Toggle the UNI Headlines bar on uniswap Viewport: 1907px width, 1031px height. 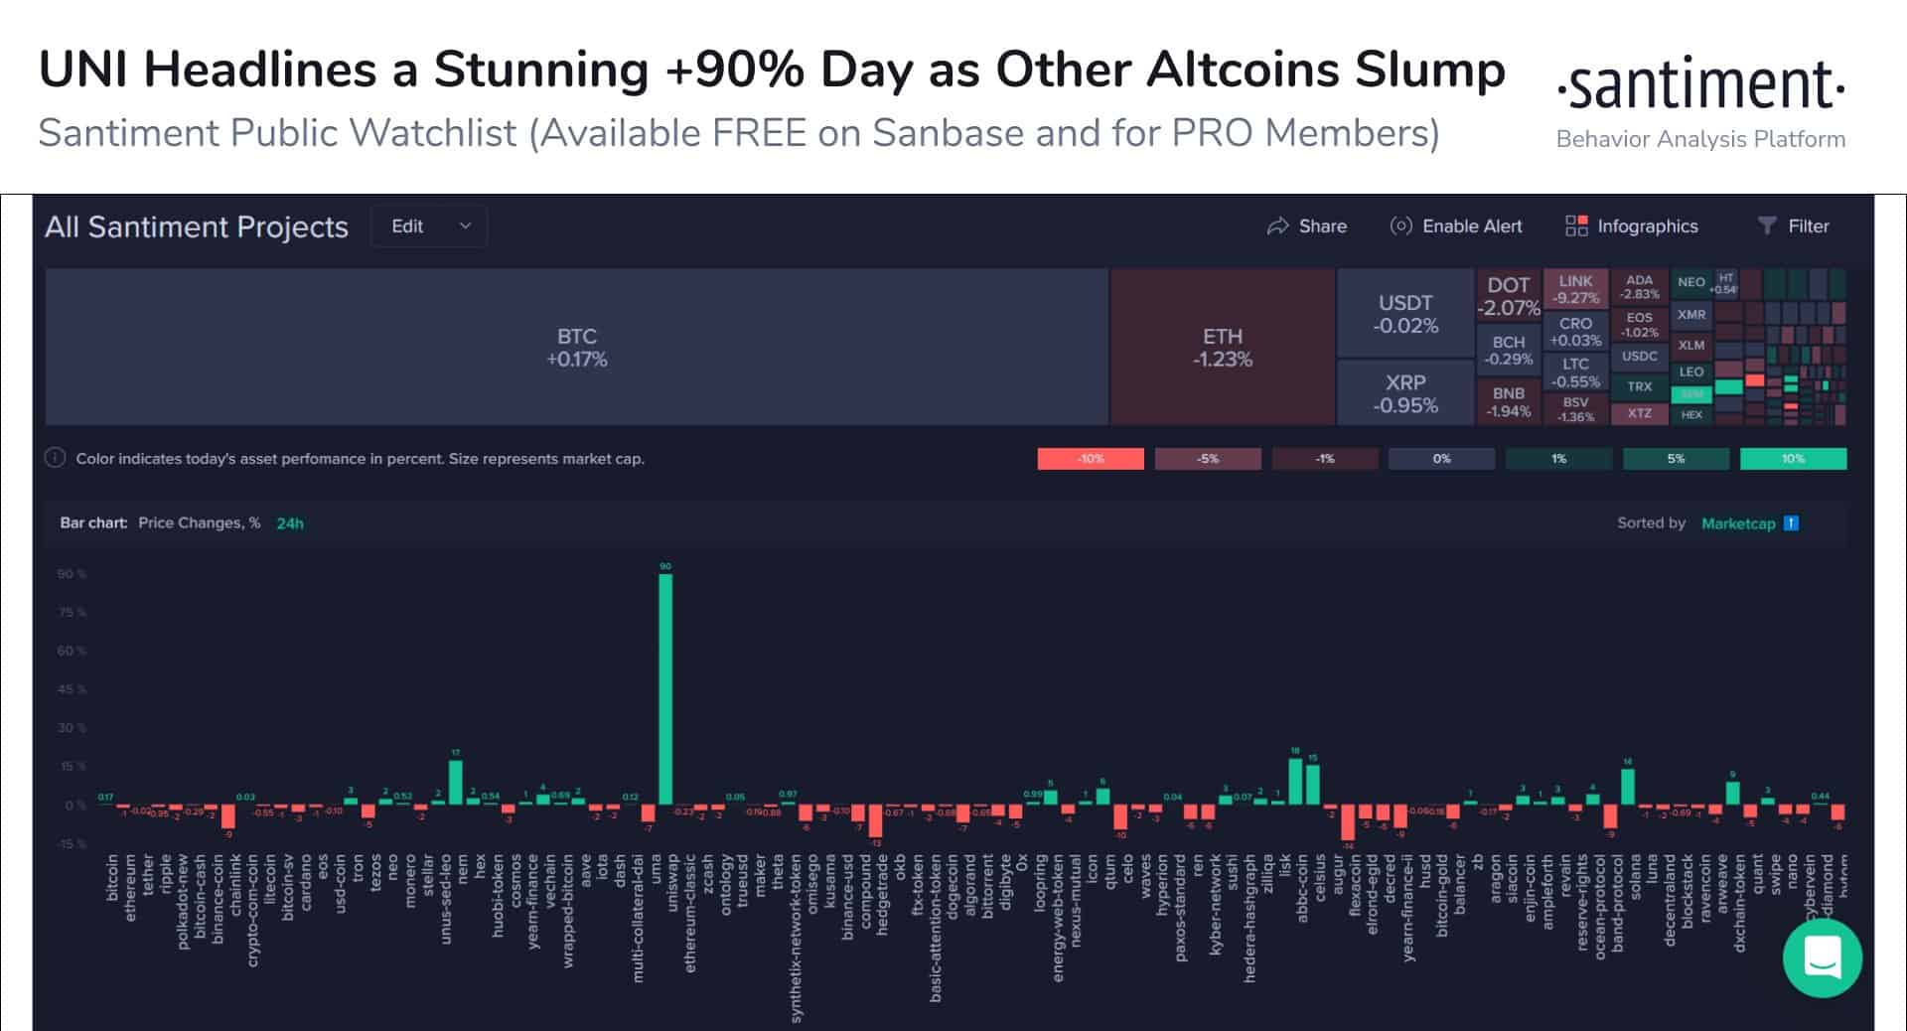(x=665, y=685)
